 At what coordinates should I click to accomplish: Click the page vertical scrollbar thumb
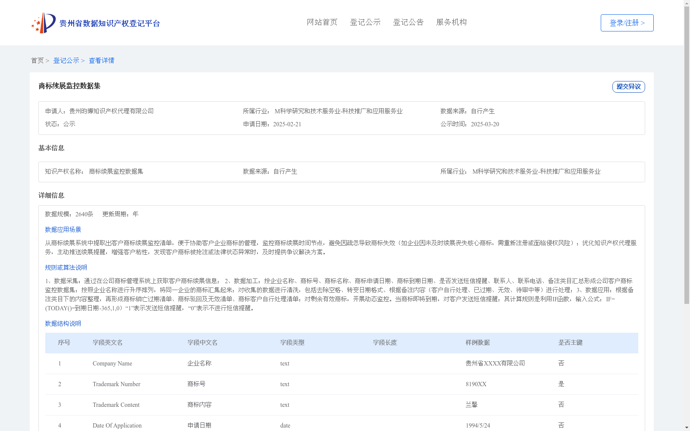(x=687, y=155)
